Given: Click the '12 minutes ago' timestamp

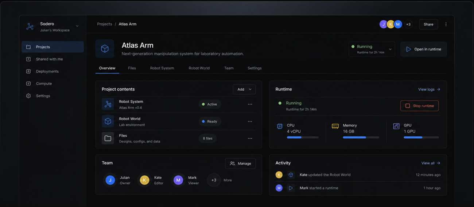Looking at the screenshot, I should click(x=428, y=175).
